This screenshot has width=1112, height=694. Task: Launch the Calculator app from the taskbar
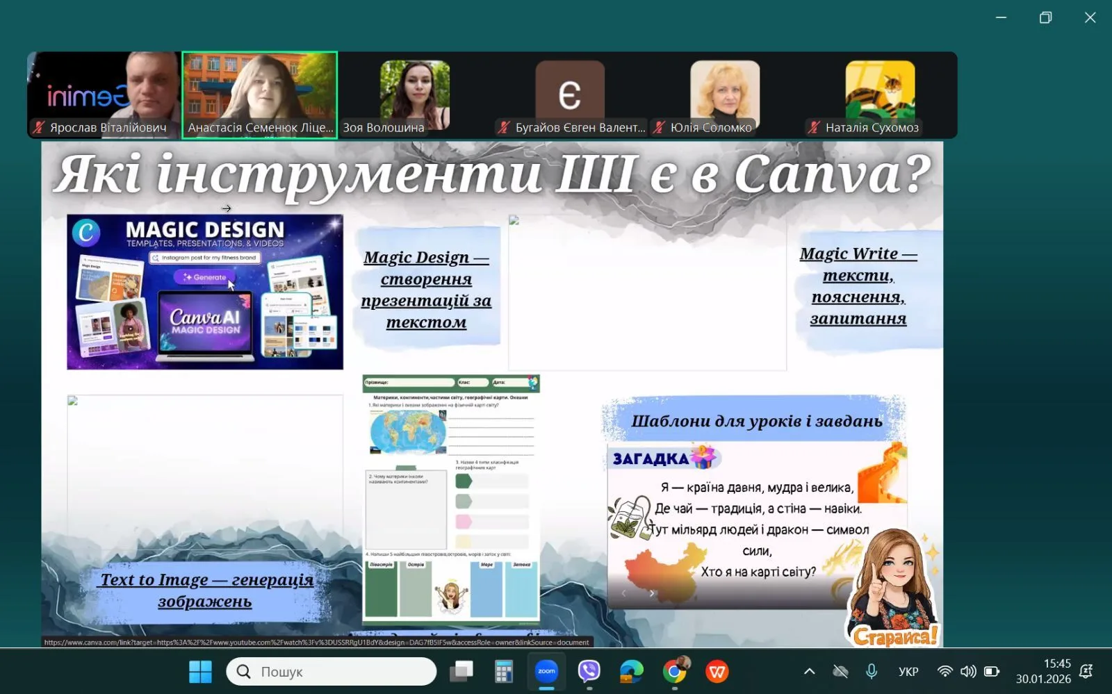[504, 672]
